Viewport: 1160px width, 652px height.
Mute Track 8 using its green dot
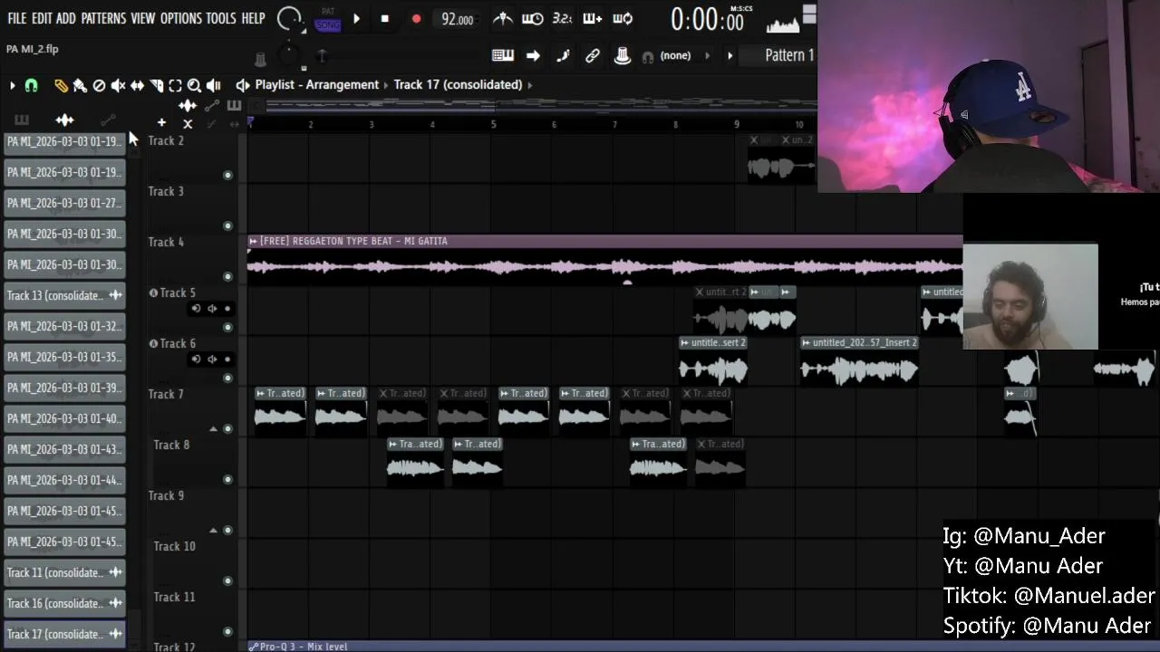click(227, 479)
